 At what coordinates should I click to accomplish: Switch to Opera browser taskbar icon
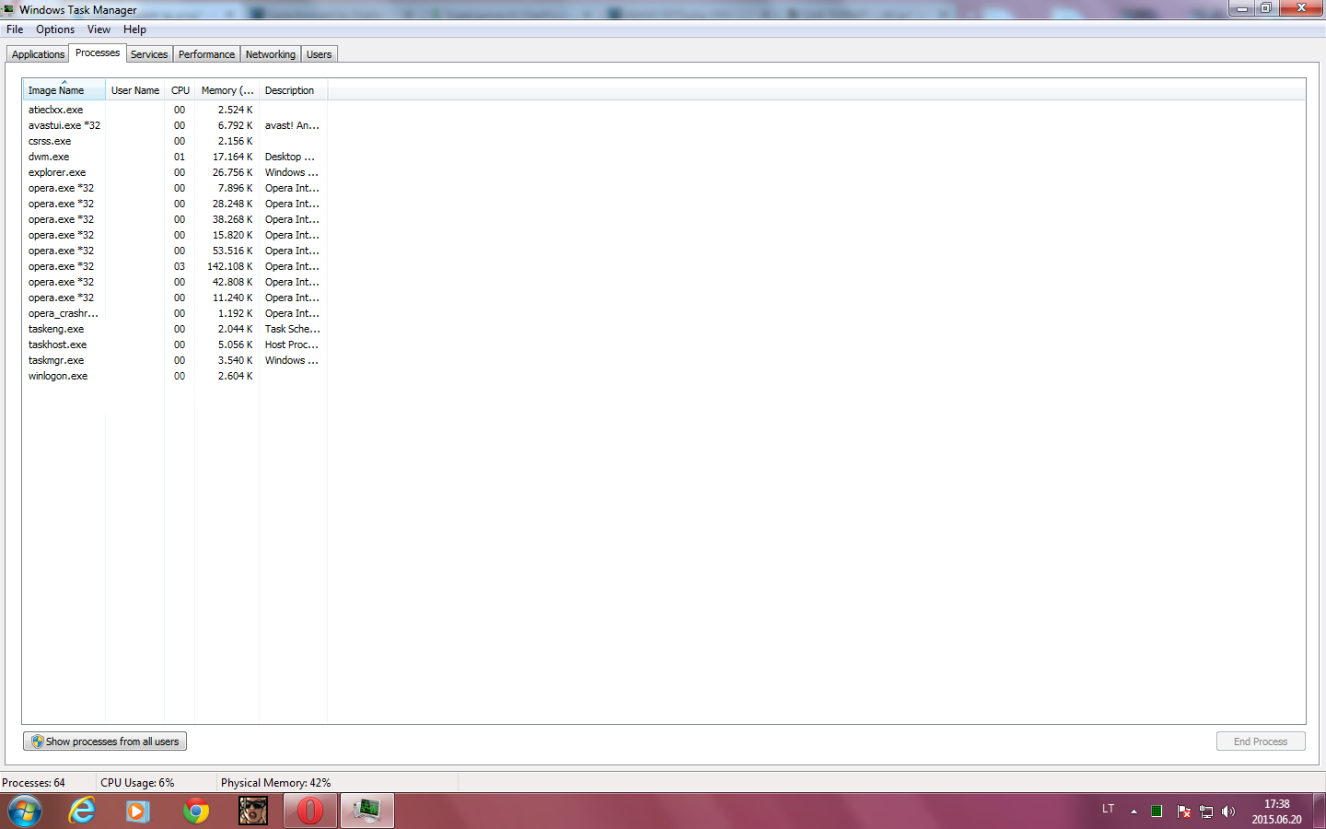coord(310,811)
